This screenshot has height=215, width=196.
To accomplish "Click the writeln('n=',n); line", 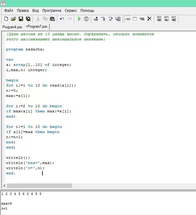I will (x=25, y=168).
